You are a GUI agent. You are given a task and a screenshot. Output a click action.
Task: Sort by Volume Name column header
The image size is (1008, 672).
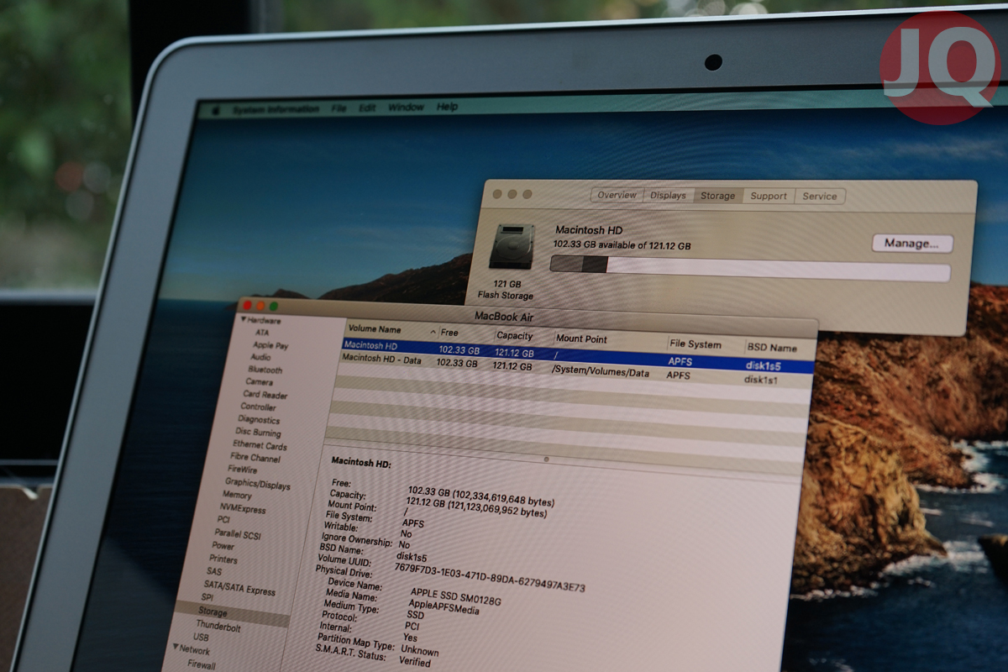click(375, 330)
